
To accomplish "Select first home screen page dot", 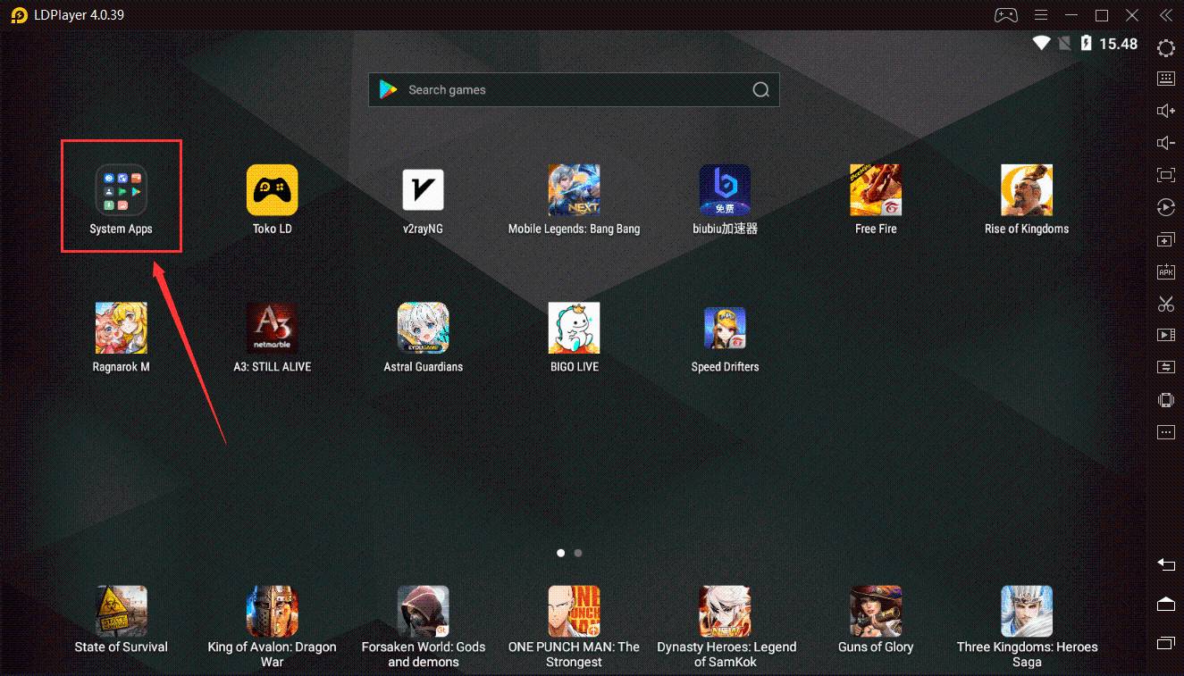I will click(560, 553).
